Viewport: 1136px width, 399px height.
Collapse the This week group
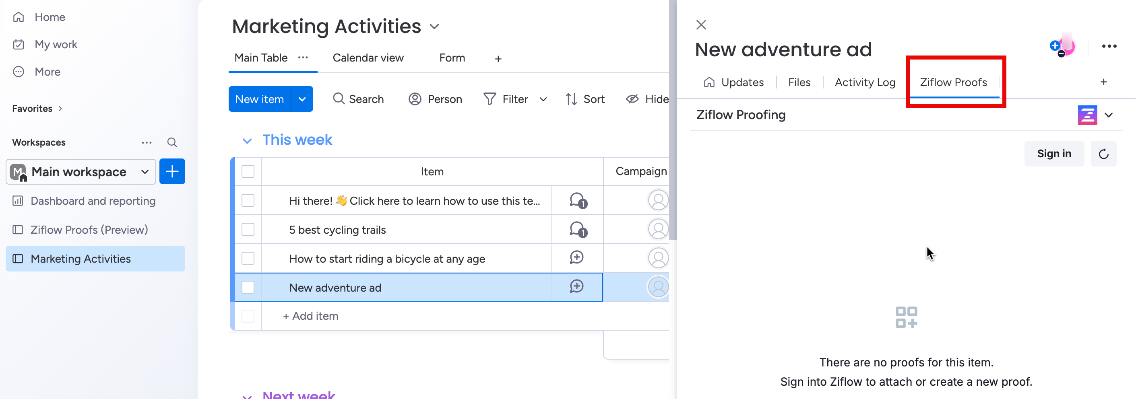247,140
